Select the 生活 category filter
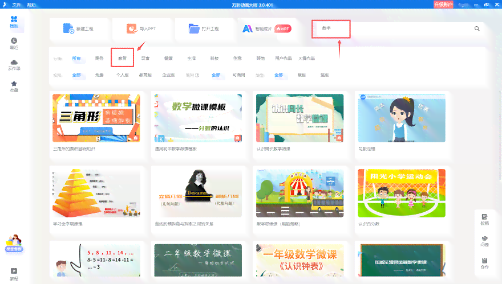 pyautogui.click(x=192, y=58)
